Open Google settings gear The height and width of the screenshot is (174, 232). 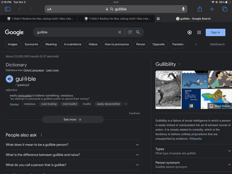189,33
